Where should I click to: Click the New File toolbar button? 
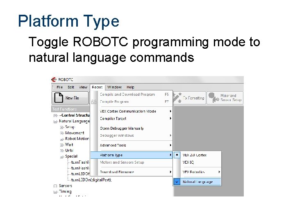(70, 98)
